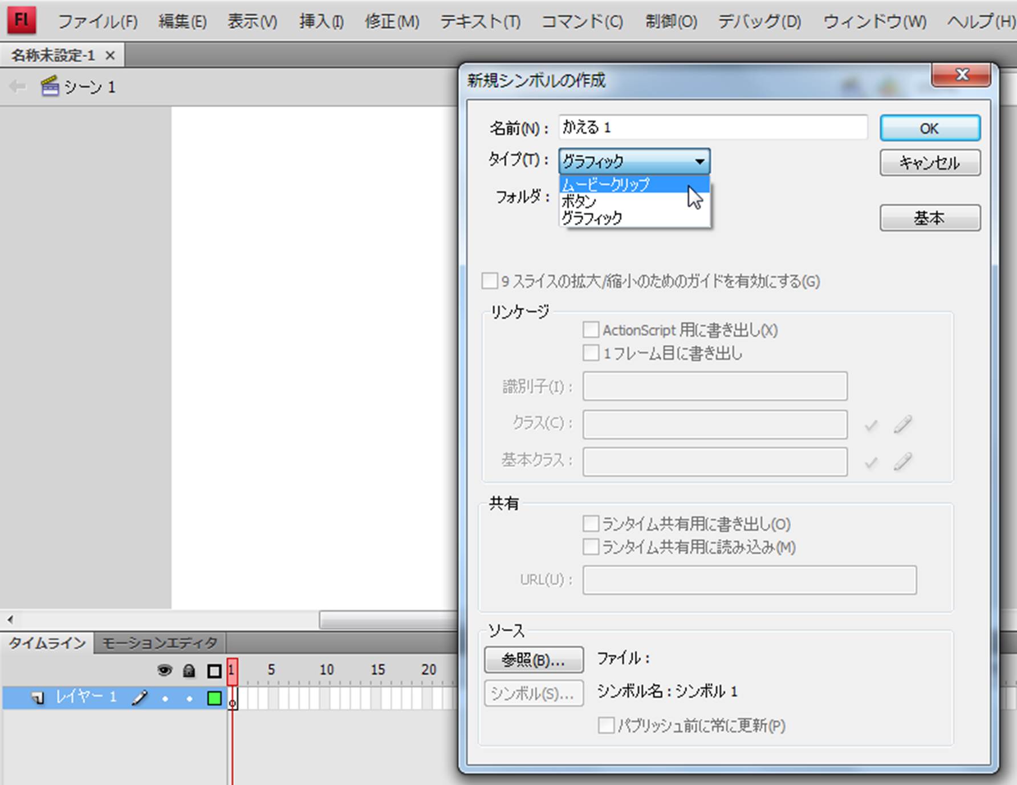Viewport: 1017px width, 785px height.
Task: Click the キャンセル button
Action: (x=930, y=163)
